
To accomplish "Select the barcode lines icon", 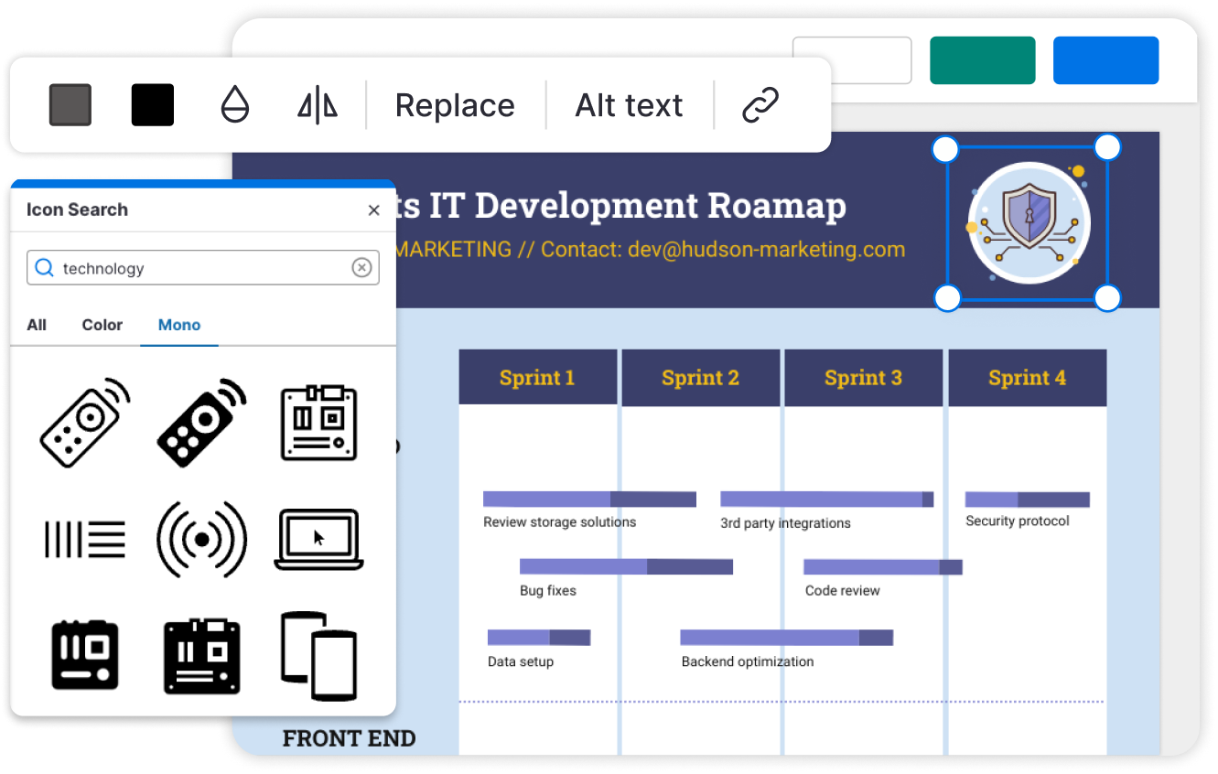I will click(x=84, y=539).
